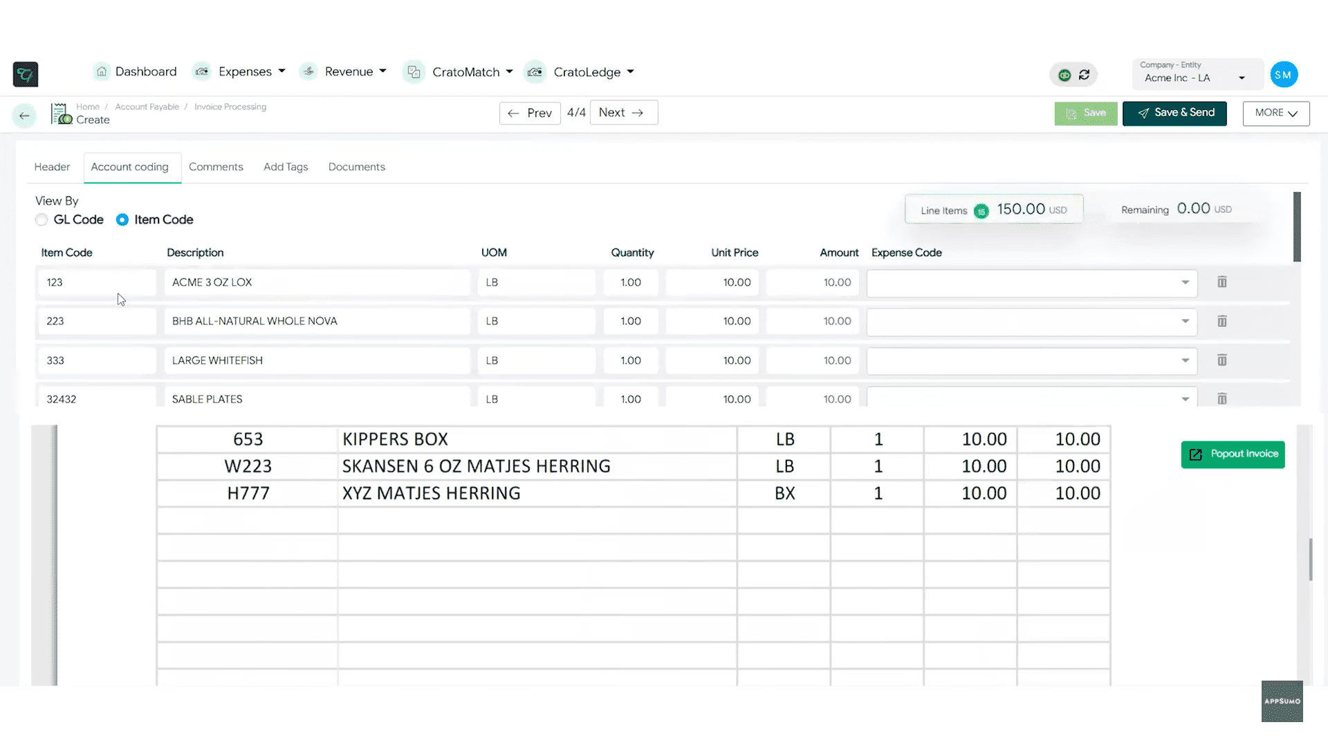Delete the ACME 3 OZ LOX line
The width and height of the screenshot is (1328, 747).
1221,282
